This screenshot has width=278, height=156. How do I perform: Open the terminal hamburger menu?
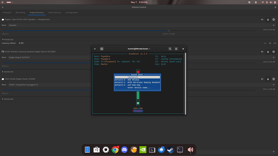[x=176, y=49]
